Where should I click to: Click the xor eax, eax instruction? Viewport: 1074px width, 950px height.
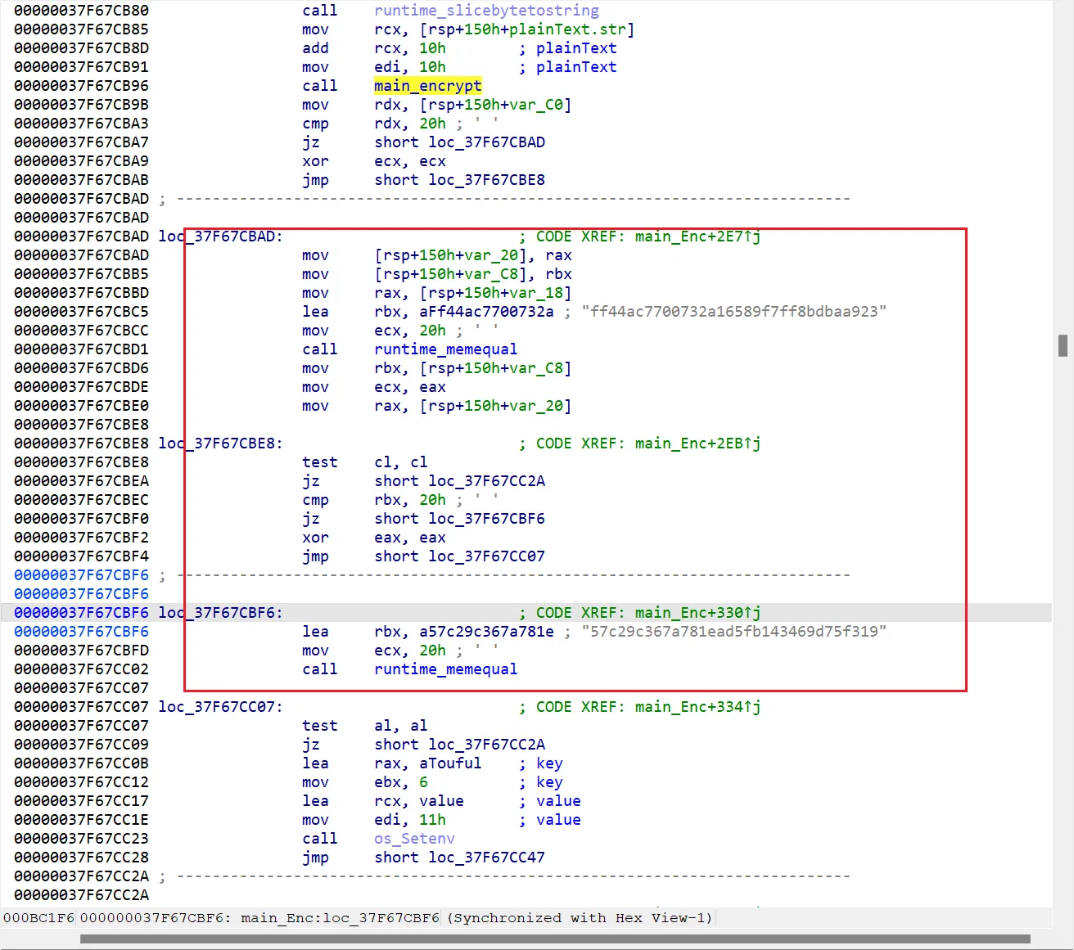pos(373,538)
